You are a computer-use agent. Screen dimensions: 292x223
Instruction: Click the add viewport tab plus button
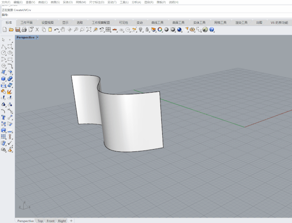[x=71, y=221]
